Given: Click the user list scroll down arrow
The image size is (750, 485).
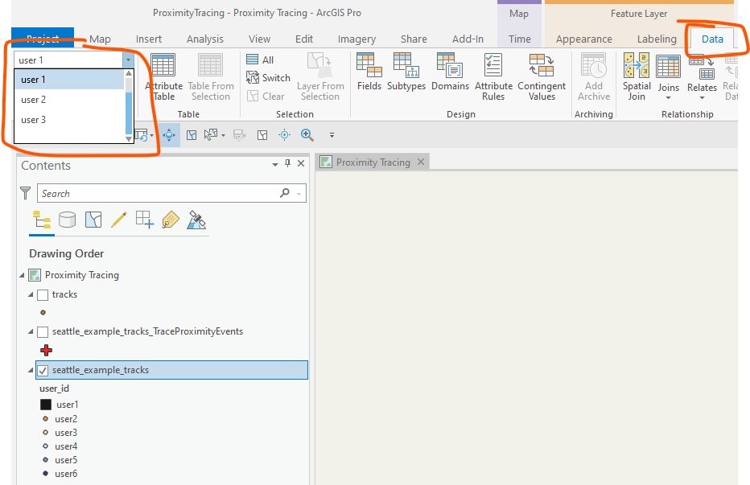Looking at the screenshot, I should (x=129, y=138).
